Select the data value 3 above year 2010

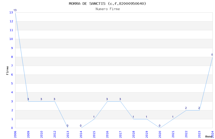click(41, 99)
